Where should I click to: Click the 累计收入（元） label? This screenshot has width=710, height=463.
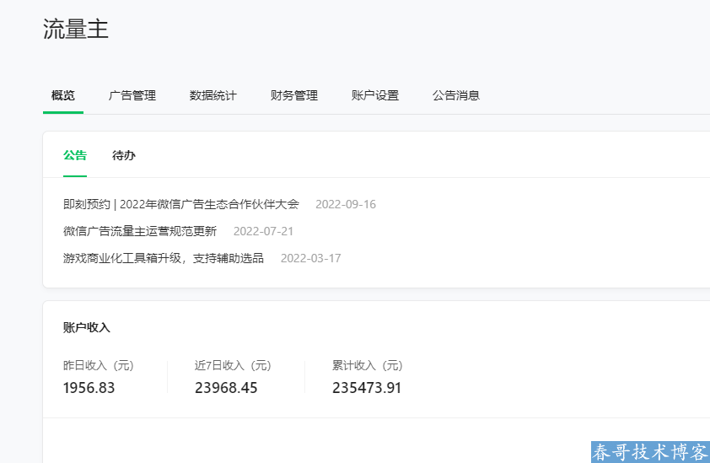[368, 365]
